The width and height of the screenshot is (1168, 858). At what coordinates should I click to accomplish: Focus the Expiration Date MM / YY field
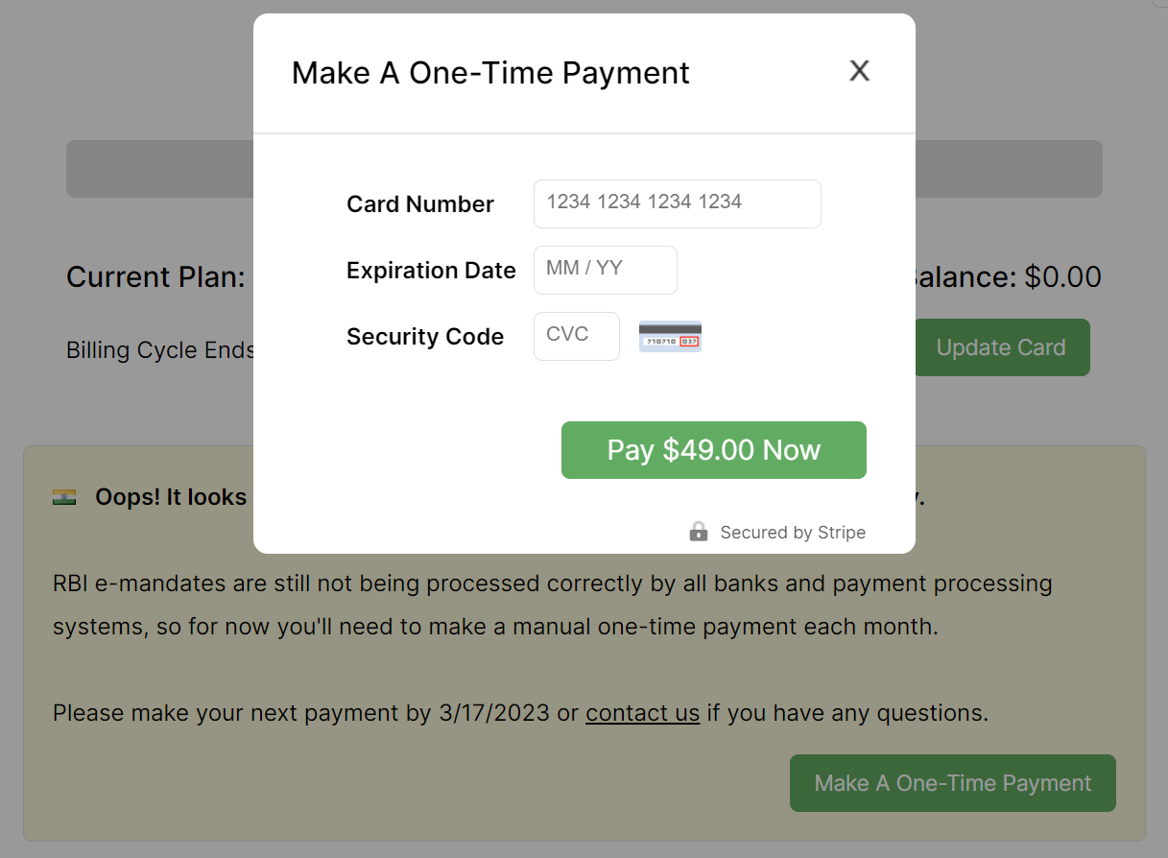pyautogui.click(x=605, y=270)
